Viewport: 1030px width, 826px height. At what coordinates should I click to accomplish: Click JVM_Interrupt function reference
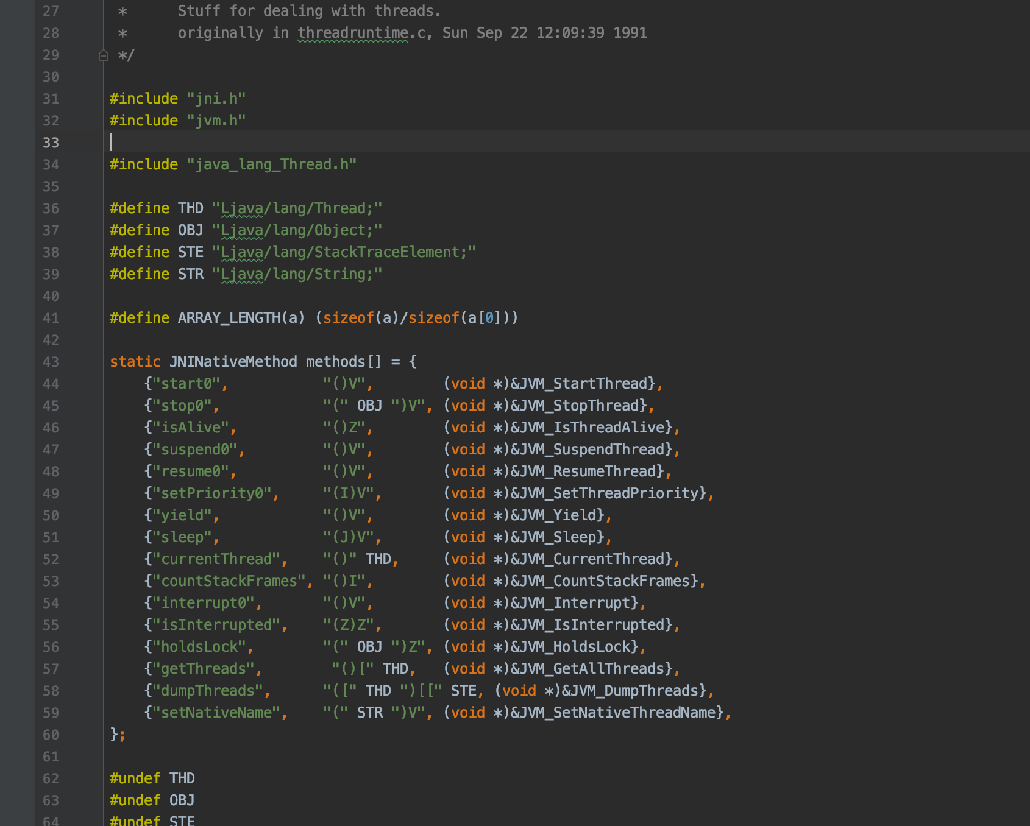575,603
